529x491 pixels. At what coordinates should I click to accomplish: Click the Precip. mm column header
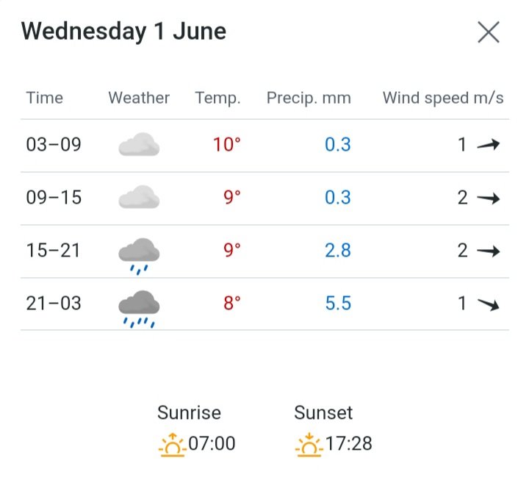coord(309,98)
